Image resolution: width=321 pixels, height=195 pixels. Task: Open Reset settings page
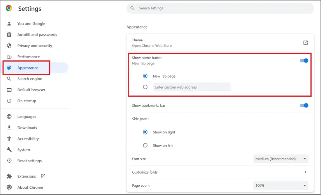[x=29, y=161]
